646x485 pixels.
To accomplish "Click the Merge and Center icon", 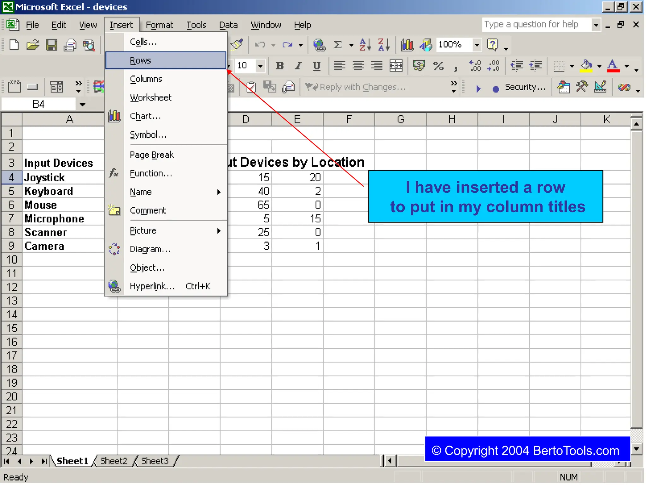I will (x=396, y=66).
